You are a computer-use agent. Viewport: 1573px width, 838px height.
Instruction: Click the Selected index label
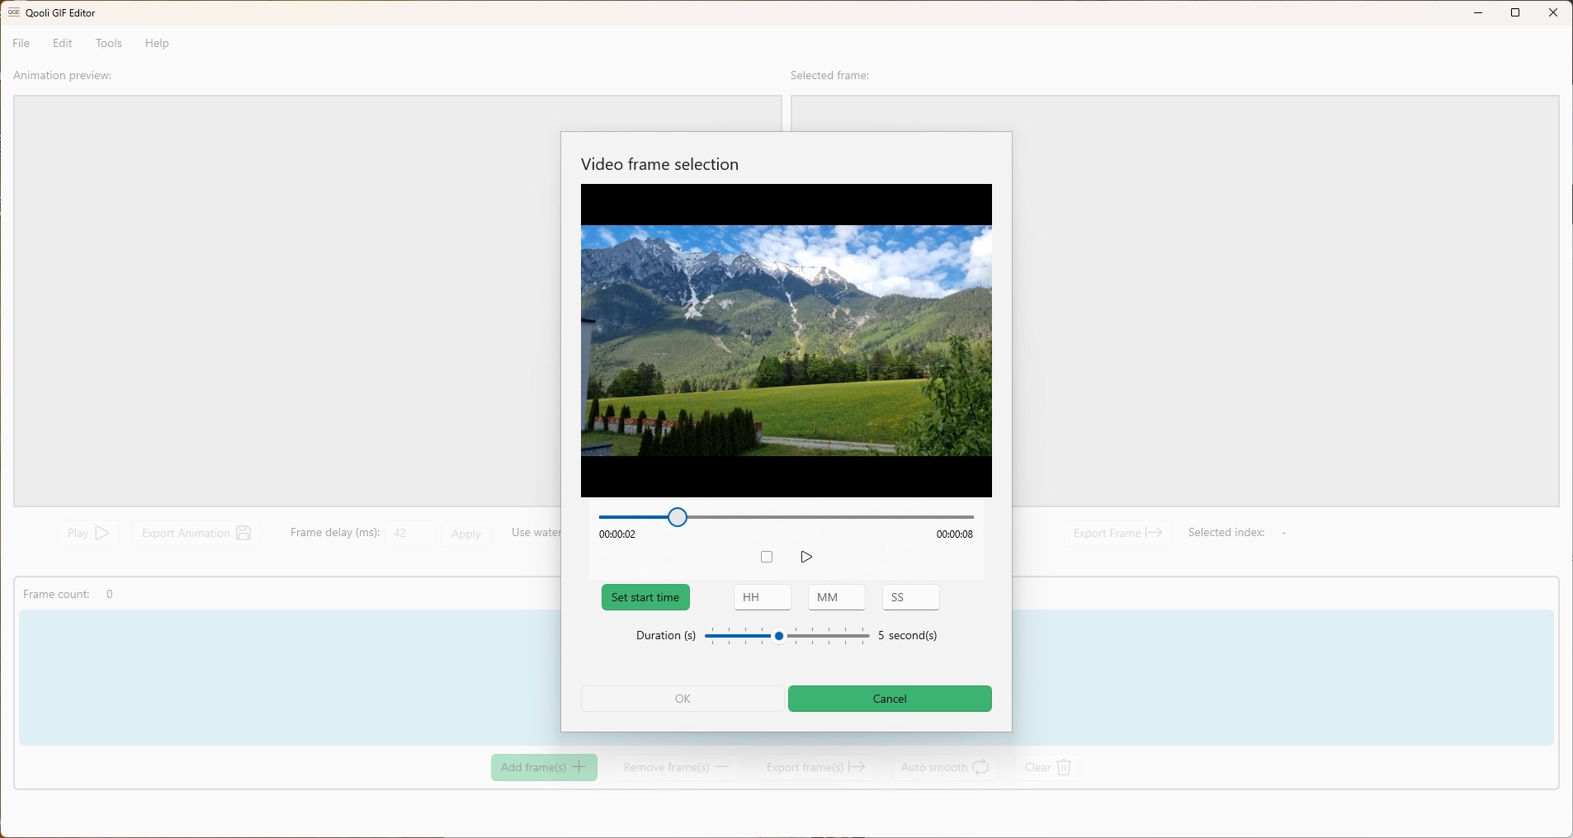[1226, 532]
